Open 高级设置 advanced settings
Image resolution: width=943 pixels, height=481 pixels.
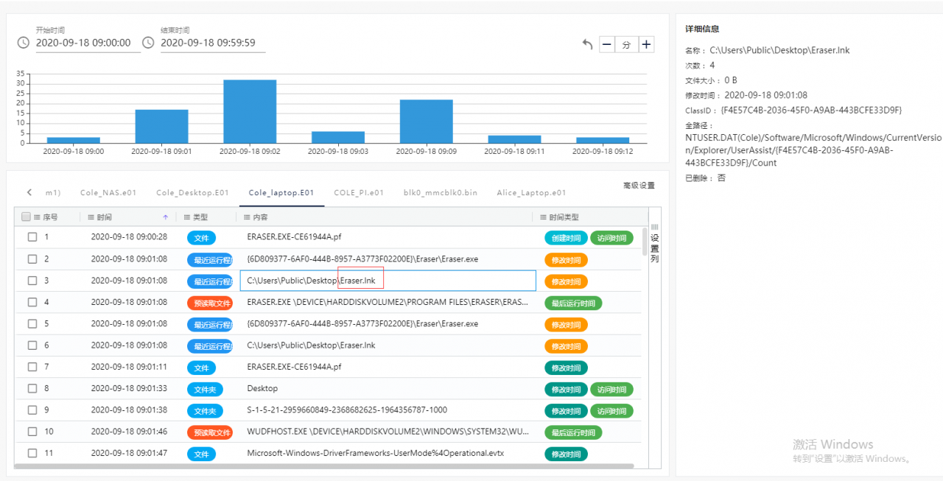pyautogui.click(x=639, y=186)
